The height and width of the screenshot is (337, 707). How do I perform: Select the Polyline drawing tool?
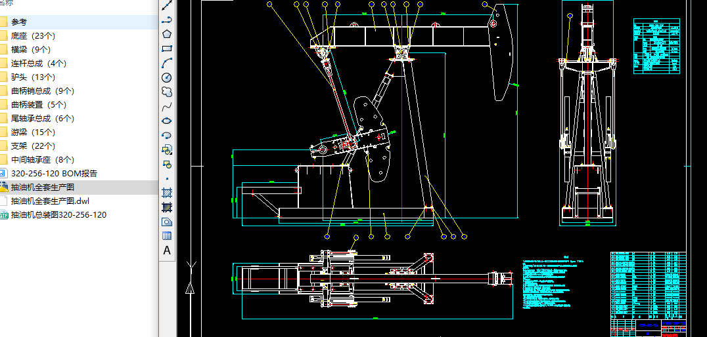click(x=167, y=20)
